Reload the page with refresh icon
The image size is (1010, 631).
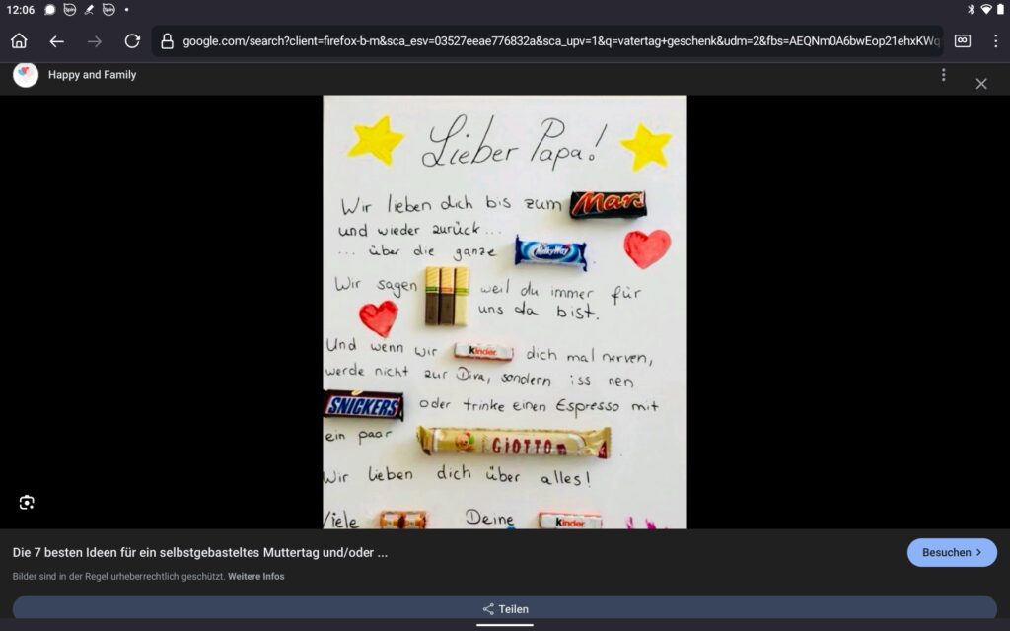tap(132, 41)
